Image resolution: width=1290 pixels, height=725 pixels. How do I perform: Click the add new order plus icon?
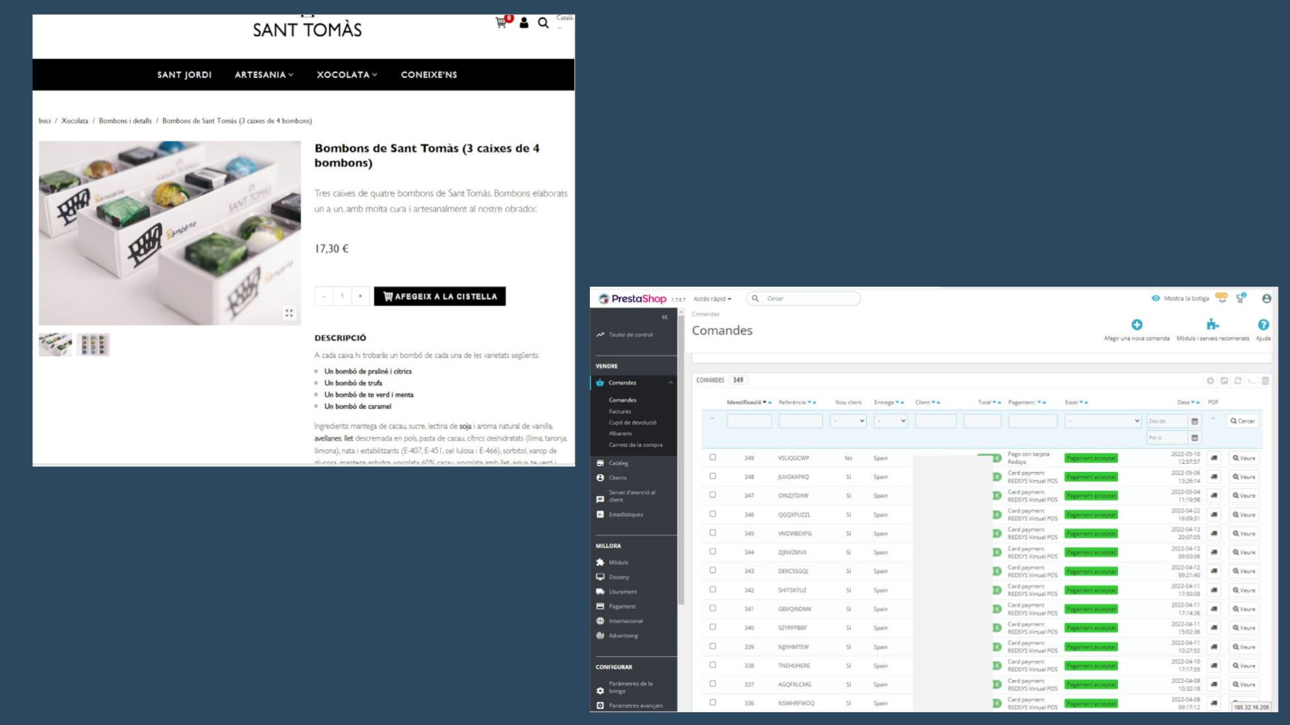tap(1137, 325)
